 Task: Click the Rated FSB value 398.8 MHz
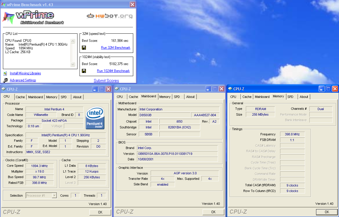39,183
